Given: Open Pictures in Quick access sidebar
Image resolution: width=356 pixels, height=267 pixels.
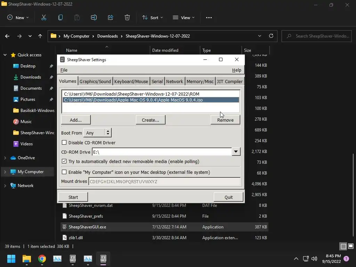Looking at the screenshot, I should 28,99.
